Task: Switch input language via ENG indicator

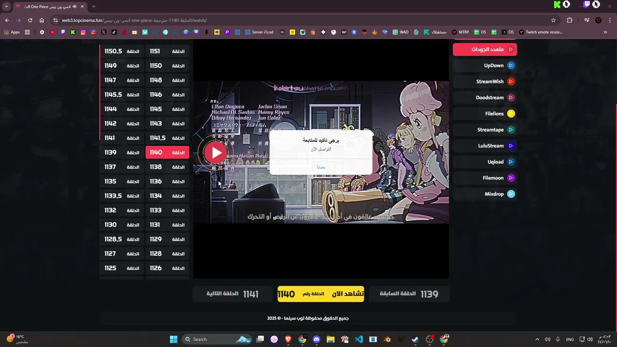Action: (x=570, y=339)
